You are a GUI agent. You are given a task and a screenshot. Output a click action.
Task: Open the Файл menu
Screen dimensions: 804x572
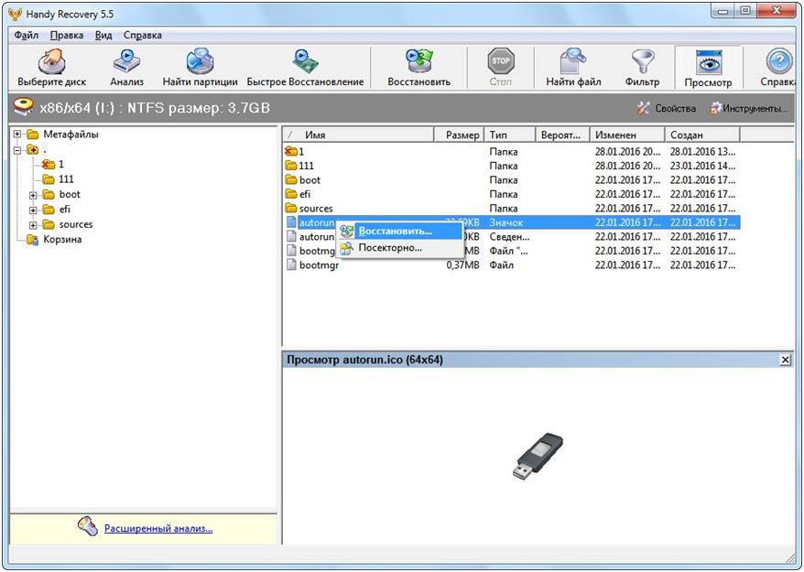click(x=27, y=36)
